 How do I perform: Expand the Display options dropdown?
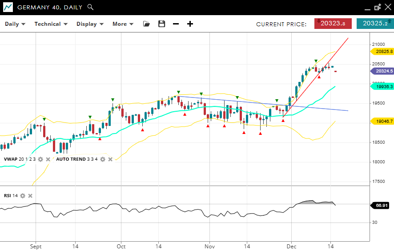coord(90,24)
